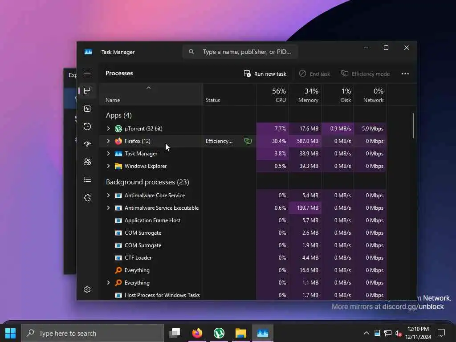Click the green efficiency leaf icon on Firefox row
This screenshot has width=456, height=342.
tap(248, 141)
